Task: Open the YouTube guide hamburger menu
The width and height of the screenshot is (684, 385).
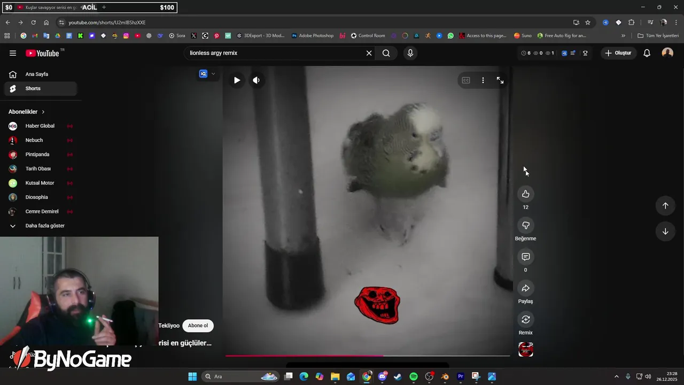Action: click(13, 53)
